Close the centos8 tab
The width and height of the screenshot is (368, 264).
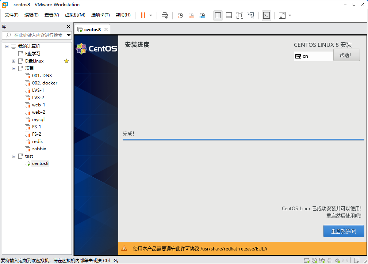click(x=106, y=29)
